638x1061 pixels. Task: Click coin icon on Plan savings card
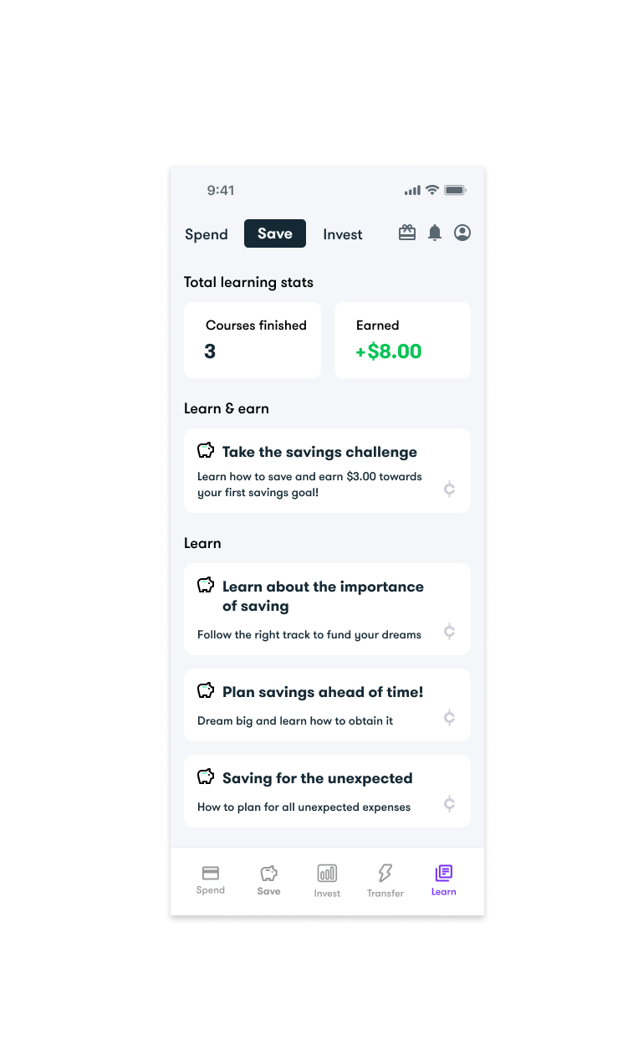(449, 717)
